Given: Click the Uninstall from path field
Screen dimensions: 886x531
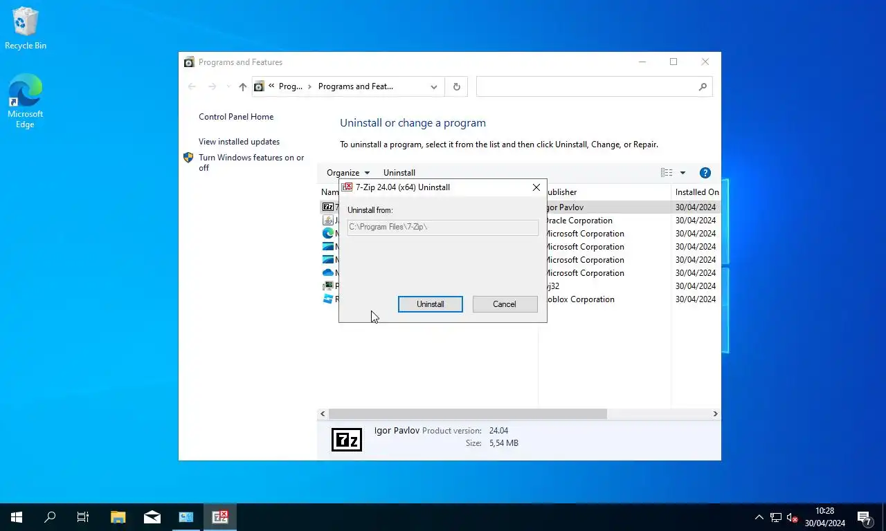Looking at the screenshot, I should pyautogui.click(x=442, y=227).
